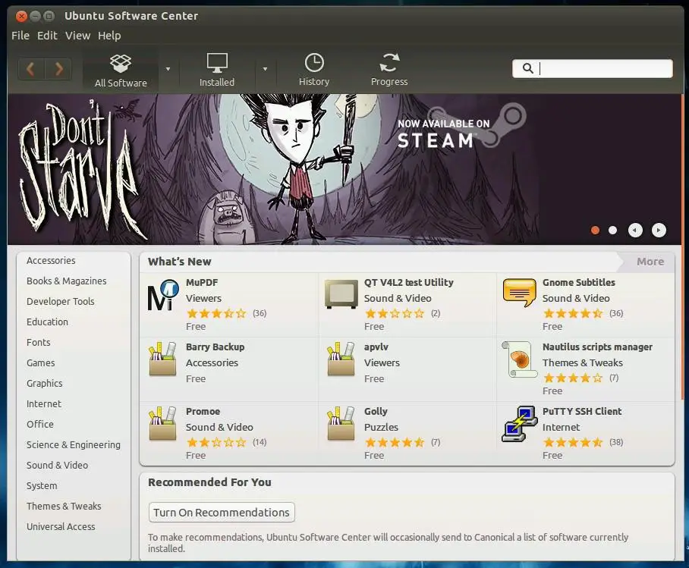
Task: Open the Progress view
Action: pyautogui.click(x=389, y=70)
